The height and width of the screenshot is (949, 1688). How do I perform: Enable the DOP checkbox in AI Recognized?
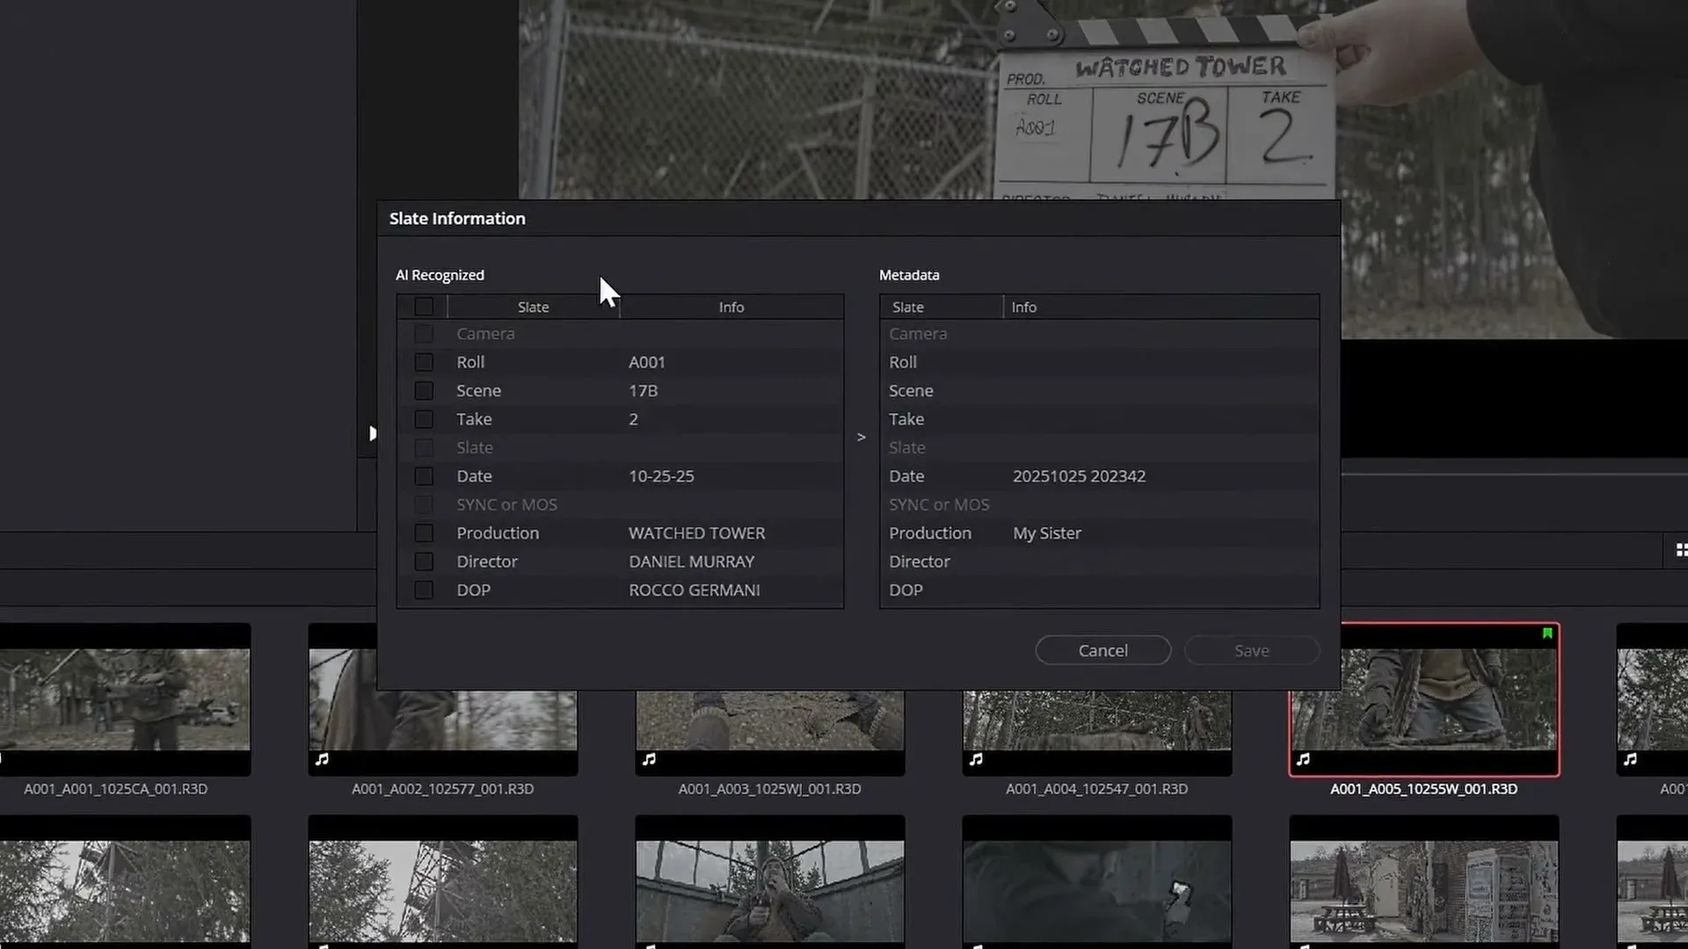click(424, 590)
